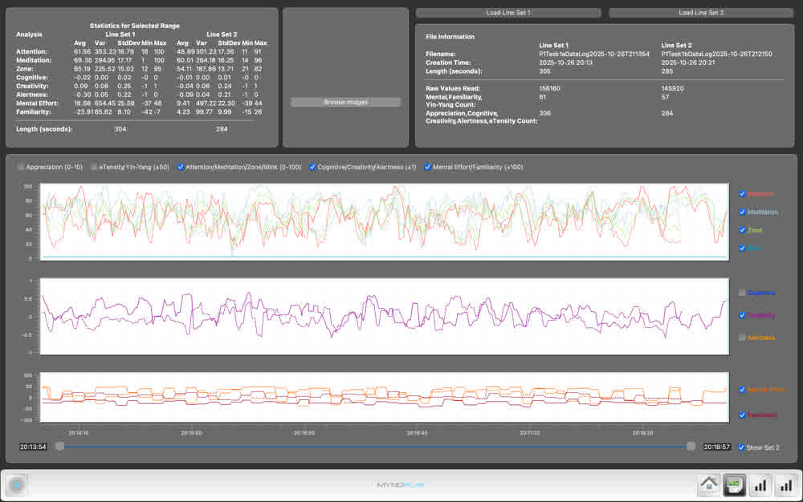
Task: Click the Load Line Set 2 button
Action: pos(701,13)
